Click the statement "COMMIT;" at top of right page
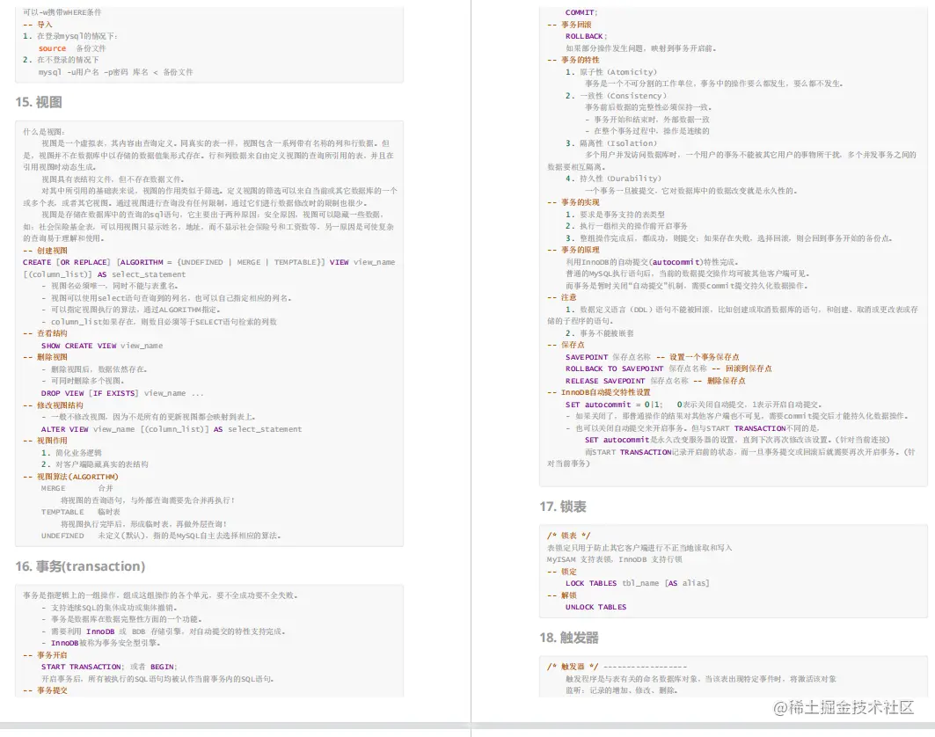This screenshot has height=737, width=935. pos(581,12)
